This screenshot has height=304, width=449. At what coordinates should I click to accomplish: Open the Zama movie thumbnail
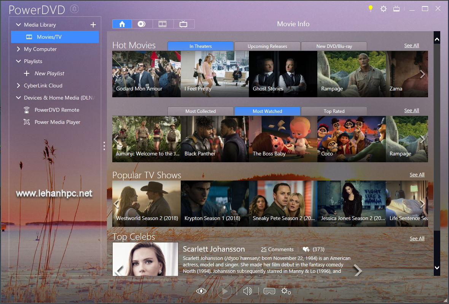coord(407,74)
